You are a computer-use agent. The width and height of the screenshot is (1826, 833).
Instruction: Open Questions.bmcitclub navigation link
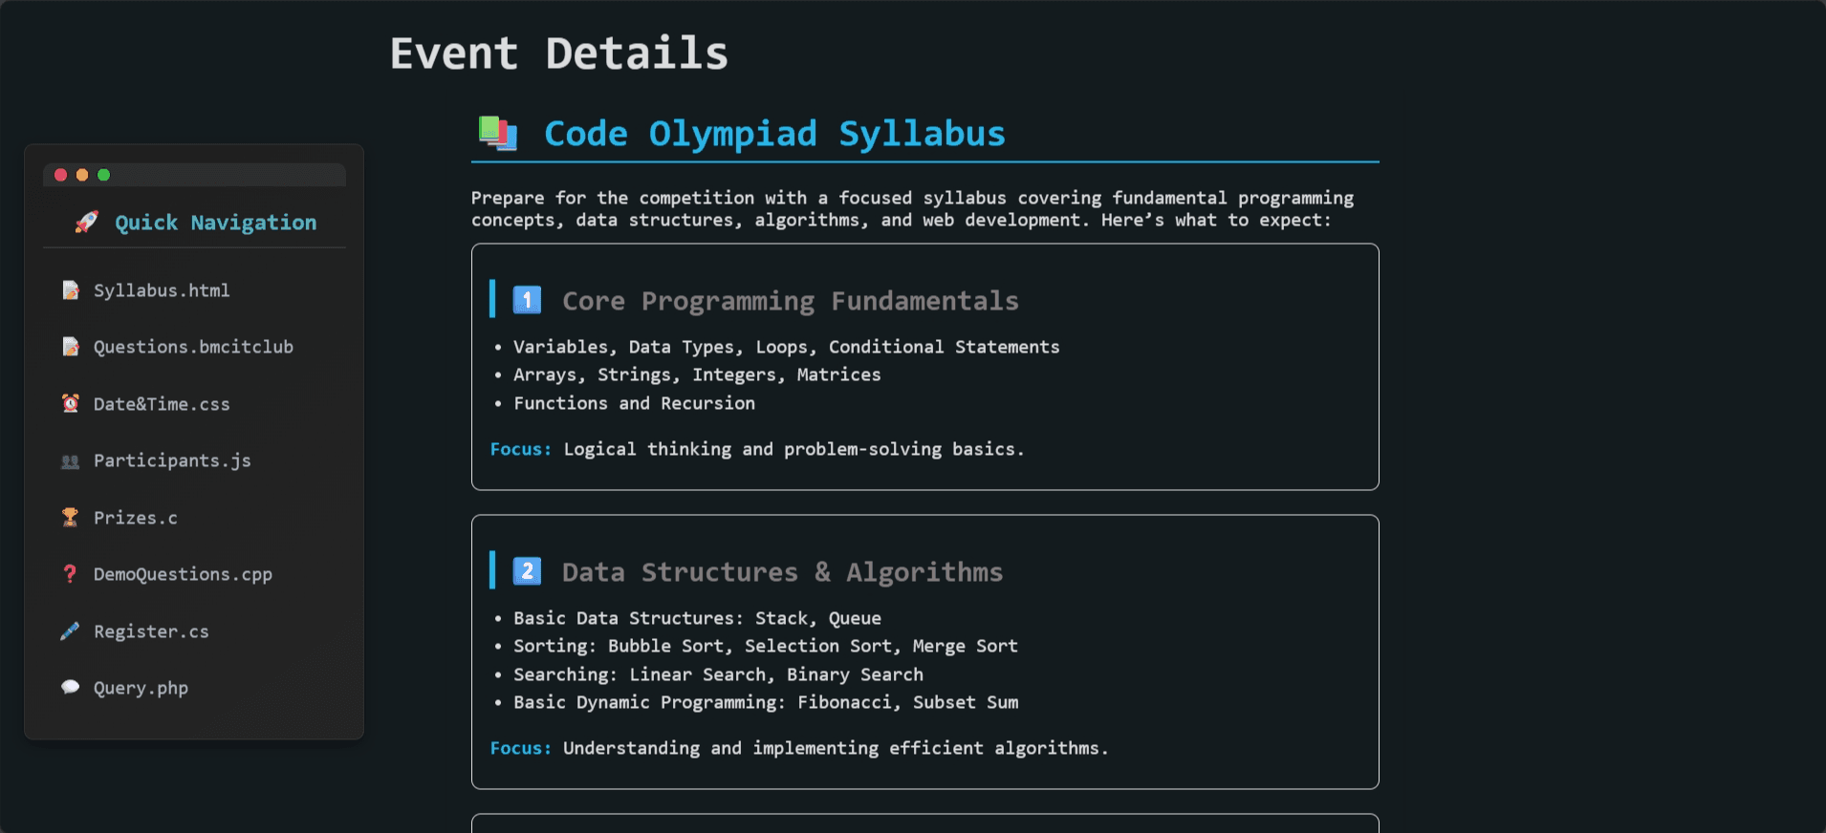(193, 347)
